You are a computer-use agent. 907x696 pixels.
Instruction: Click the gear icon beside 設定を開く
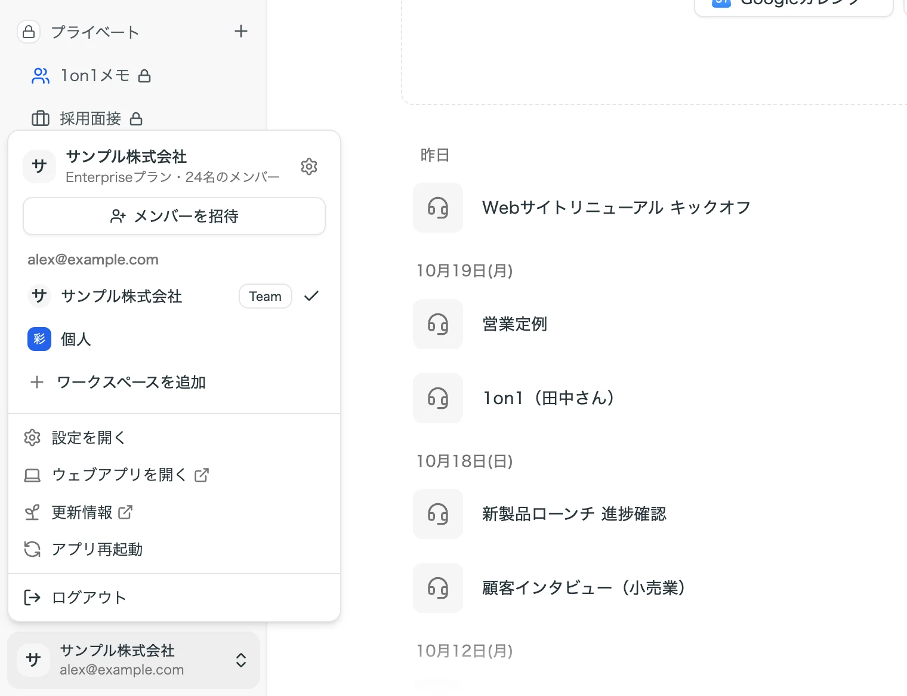(32, 438)
